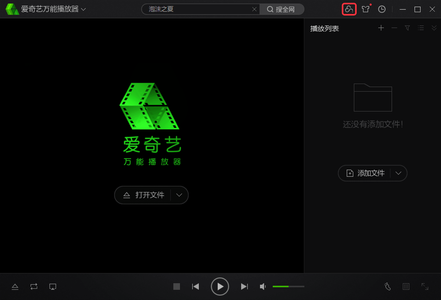Set the level on the green volume slider
Screen dimensions: 441x300
(289, 287)
